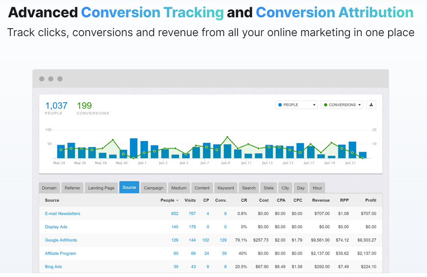Click the Revenue column header

click(321, 200)
